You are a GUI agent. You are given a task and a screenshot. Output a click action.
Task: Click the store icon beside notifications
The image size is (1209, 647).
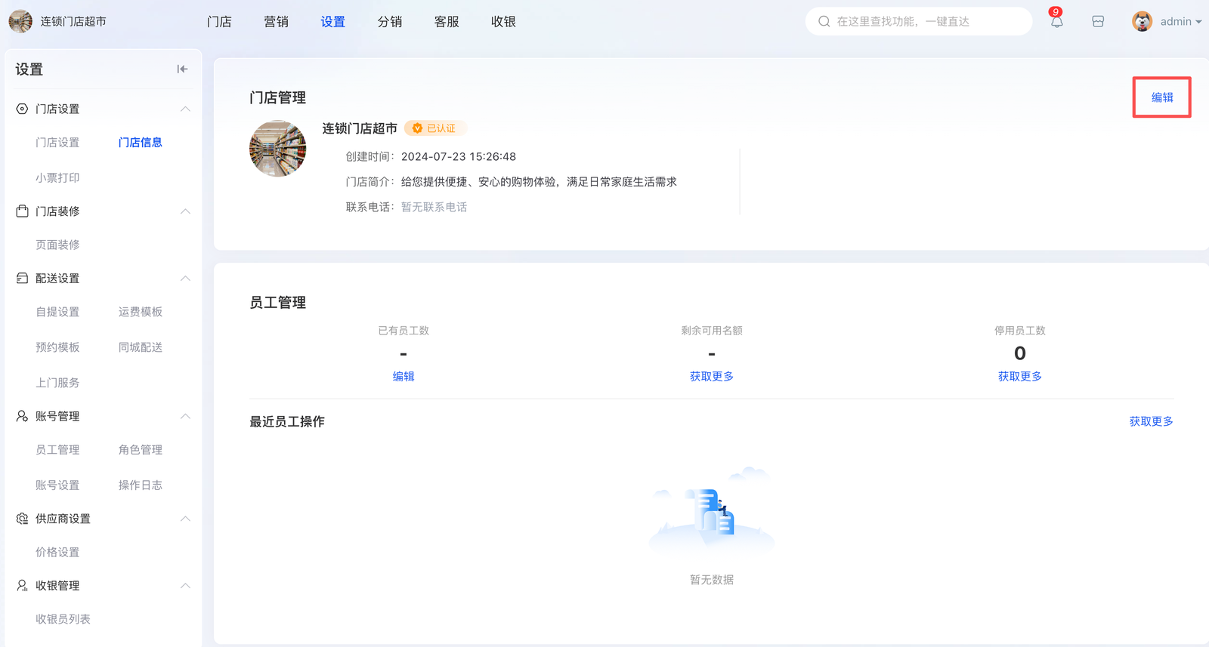point(1098,22)
